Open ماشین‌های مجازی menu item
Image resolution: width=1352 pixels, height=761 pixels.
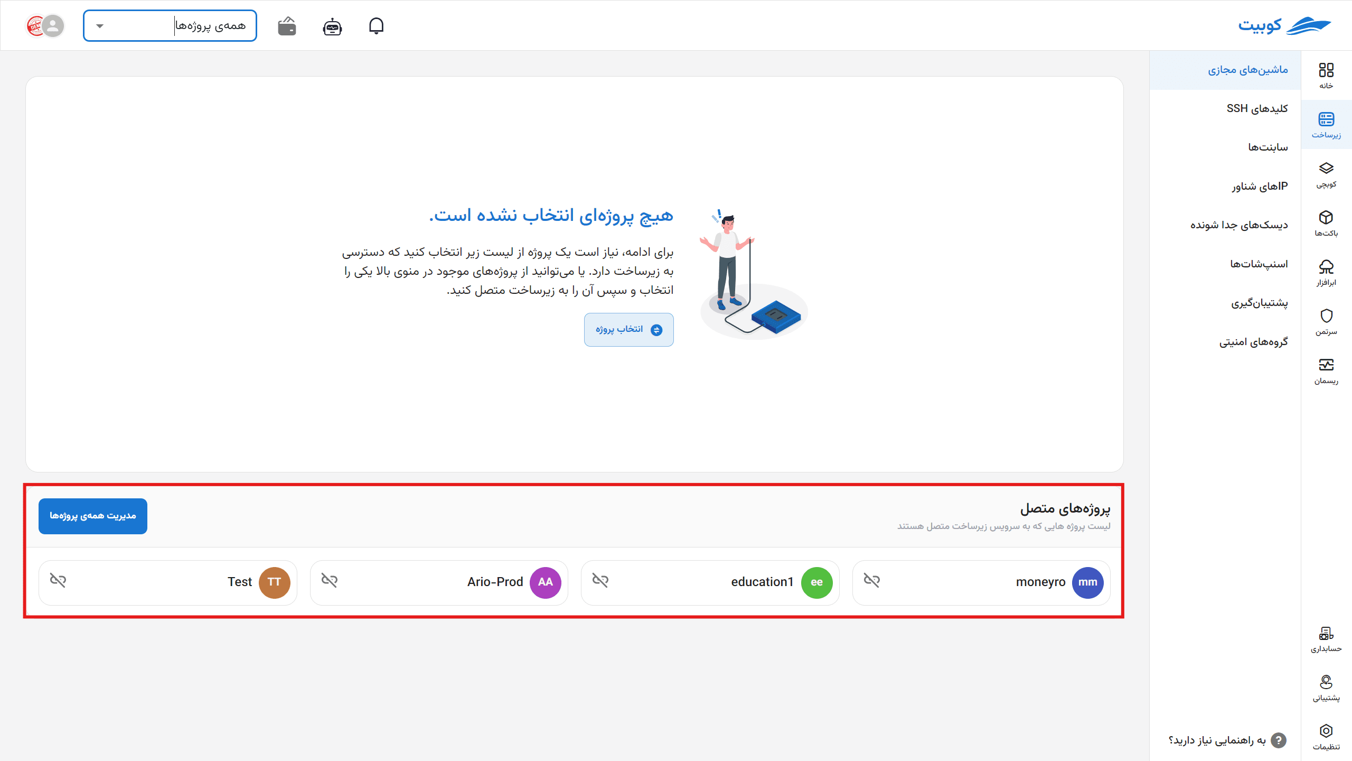[x=1225, y=70]
